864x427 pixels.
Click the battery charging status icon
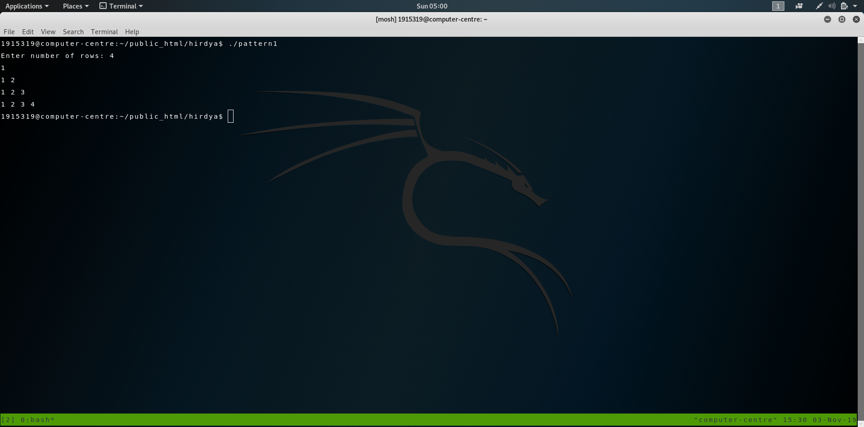click(845, 6)
